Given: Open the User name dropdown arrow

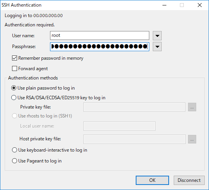Looking at the screenshot, I should [x=157, y=36].
